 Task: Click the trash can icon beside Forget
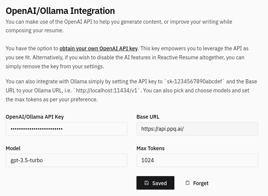(188, 183)
